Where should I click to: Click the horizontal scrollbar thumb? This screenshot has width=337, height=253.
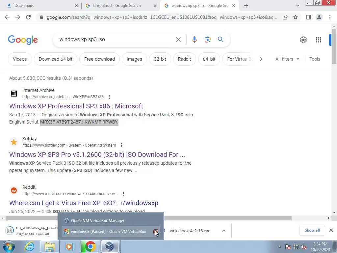(x=148, y=218)
